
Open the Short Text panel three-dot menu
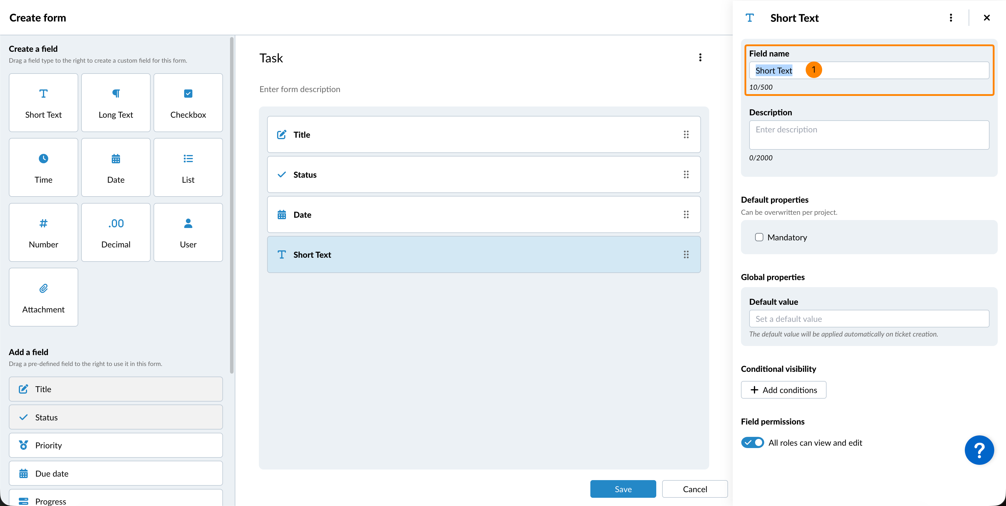(x=950, y=18)
